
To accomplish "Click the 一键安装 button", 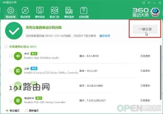I will coord(145,29).
